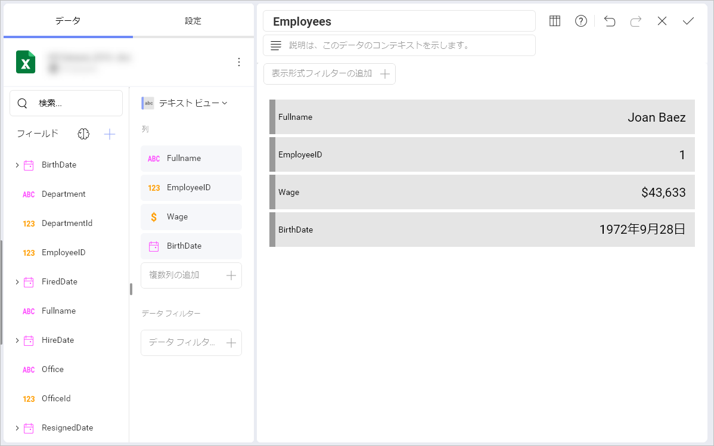Click the search magnifier icon

(x=22, y=103)
